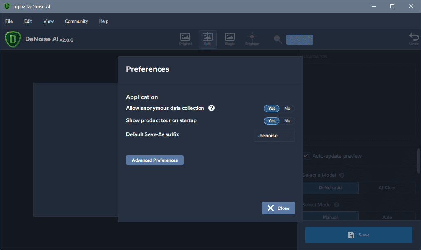Image resolution: width=421 pixels, height=250 pixels.
Task: Maximize the Topaz DeNoise AI window
Action: point(392,6)
